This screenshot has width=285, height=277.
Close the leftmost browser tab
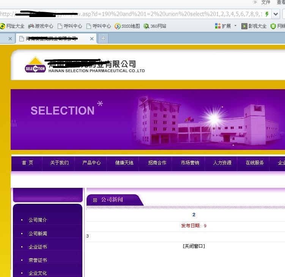pyautogui.click(x=10, y=39)
